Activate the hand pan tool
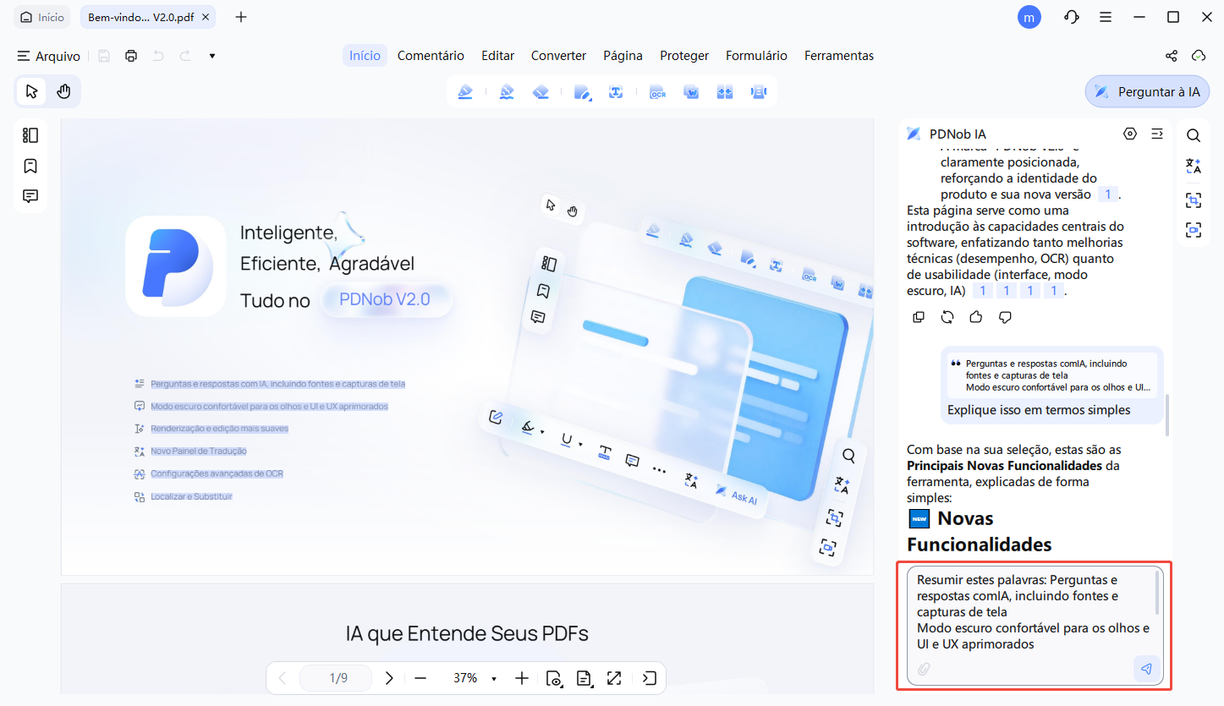The height and width of the screenshot is (706, 1224). coord(64,91)
